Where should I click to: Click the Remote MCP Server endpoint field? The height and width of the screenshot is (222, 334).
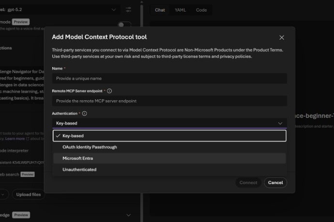tap(169, 101)
